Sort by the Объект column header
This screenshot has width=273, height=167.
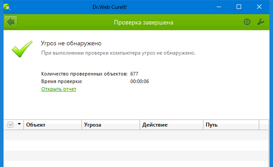click(53, 125)
